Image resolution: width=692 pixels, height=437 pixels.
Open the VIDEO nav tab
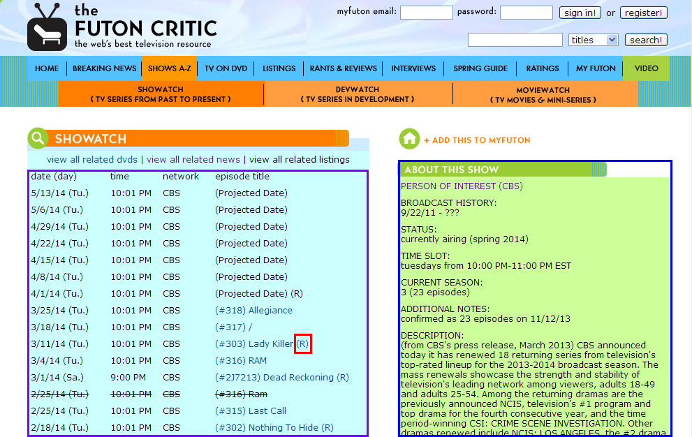pos(646,68)
